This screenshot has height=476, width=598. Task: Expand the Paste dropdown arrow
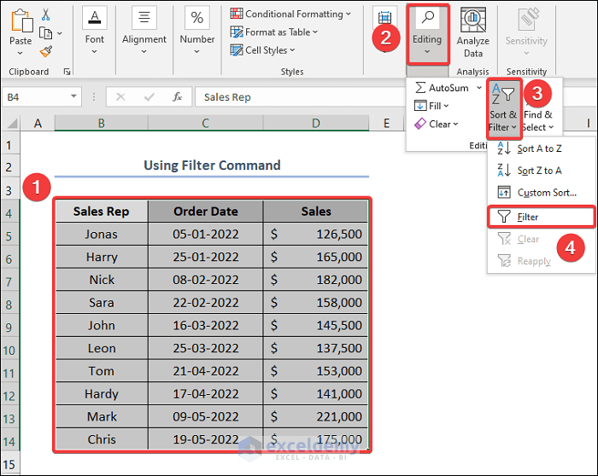point(21,53)
